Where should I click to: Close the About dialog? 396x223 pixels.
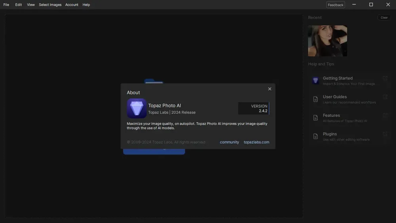tap(270, 89)
